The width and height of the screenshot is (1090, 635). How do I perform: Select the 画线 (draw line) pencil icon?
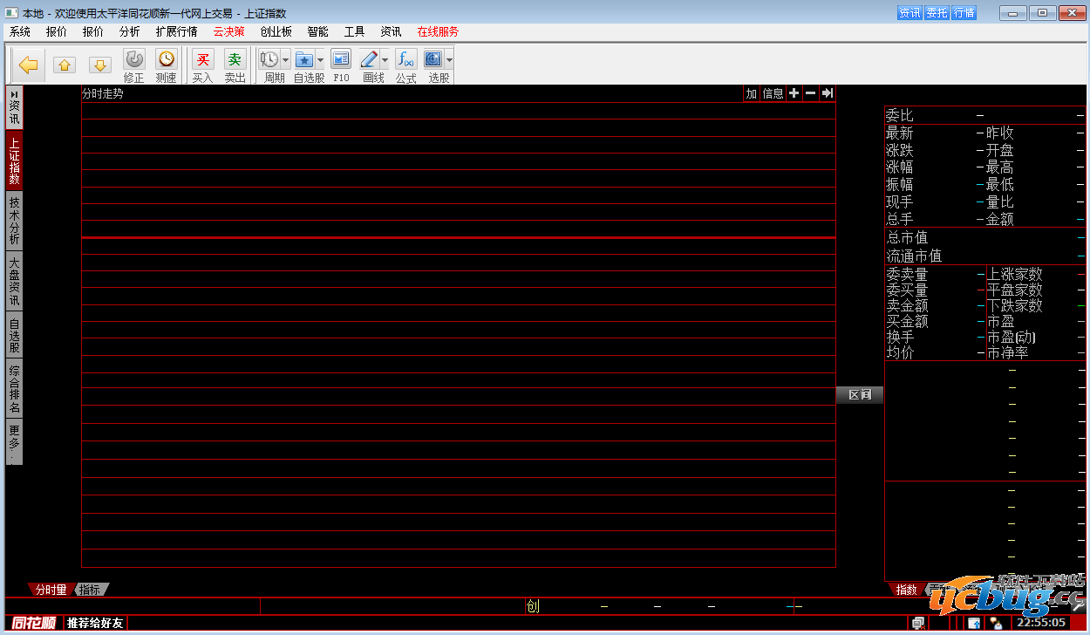(369, 59)
